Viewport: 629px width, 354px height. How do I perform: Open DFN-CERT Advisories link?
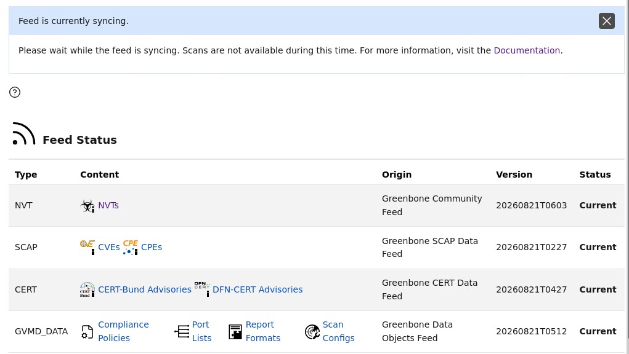[258, 289]
